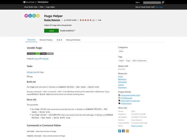Focus the Marketplace search field

[152, 2]
